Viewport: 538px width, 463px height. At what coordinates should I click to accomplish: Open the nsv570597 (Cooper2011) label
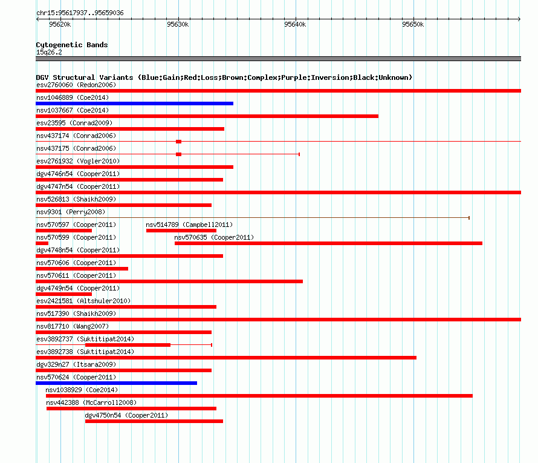pyautogui.click(x=76, y=225)
